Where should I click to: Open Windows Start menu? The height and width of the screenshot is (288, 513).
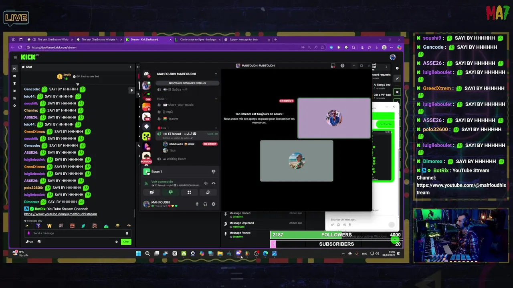click(x=138, y=254)
